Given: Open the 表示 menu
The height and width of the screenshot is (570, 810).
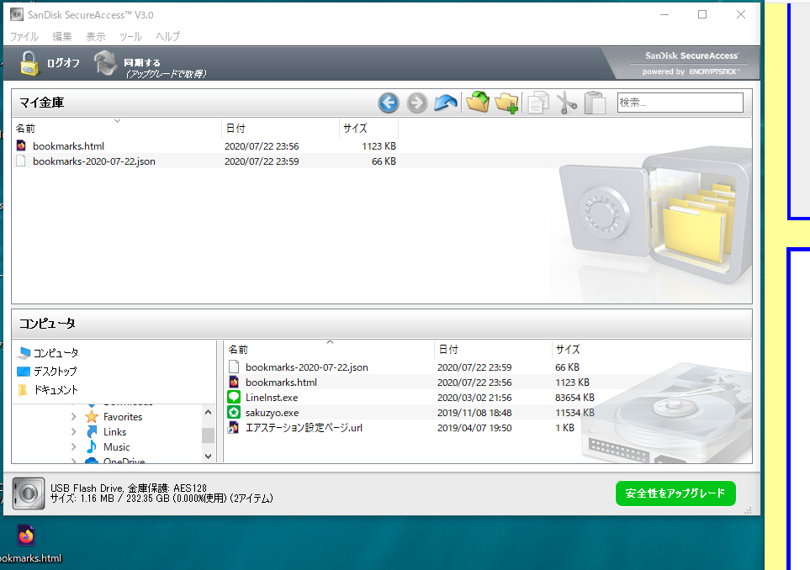Looking at the screenshot, I should point(96,37).
